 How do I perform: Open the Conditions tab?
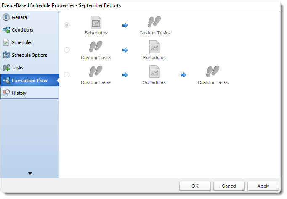click(x=30, y=30)
